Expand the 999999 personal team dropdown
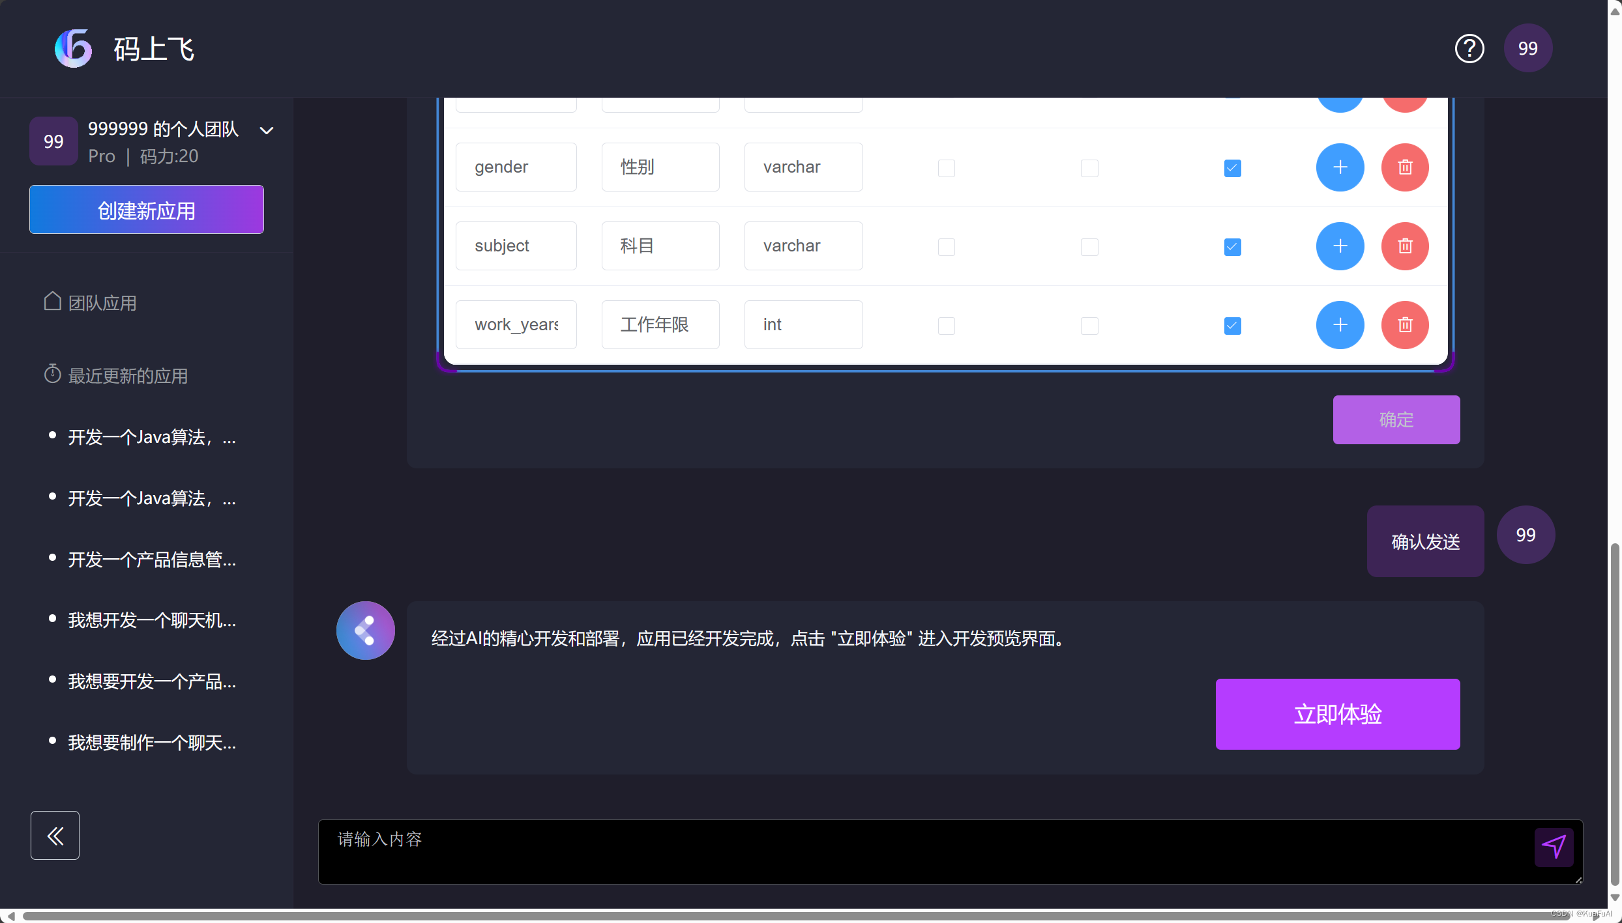1622x923 pixels. click(x=266, y=130)
